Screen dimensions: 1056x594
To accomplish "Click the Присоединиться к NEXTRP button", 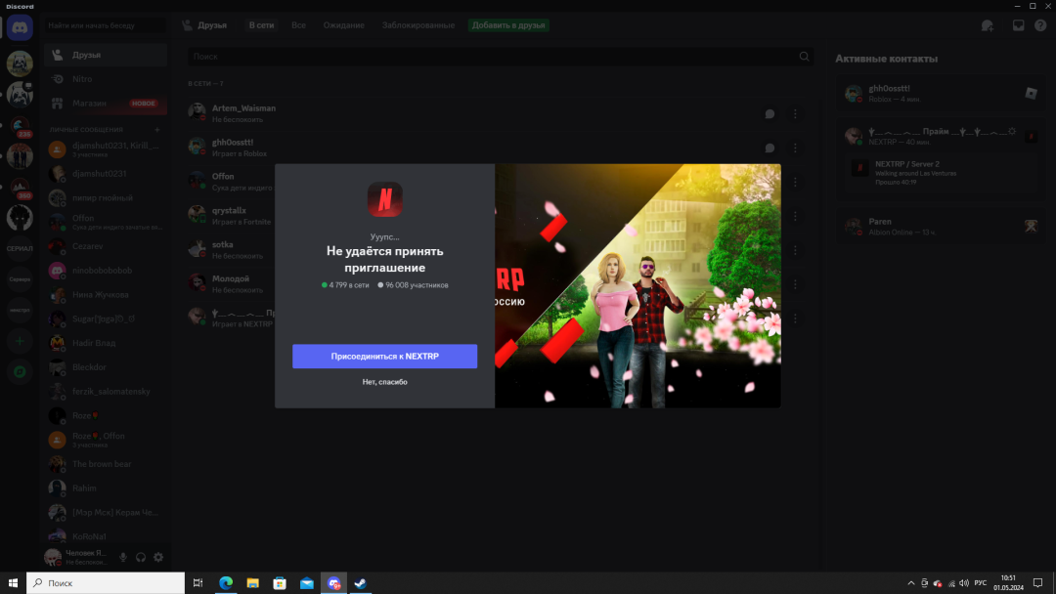I will 384,356.
